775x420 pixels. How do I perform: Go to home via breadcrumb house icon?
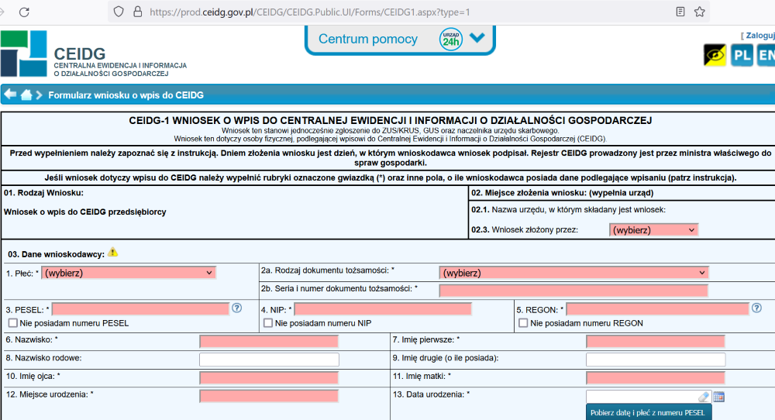(26, 95)
